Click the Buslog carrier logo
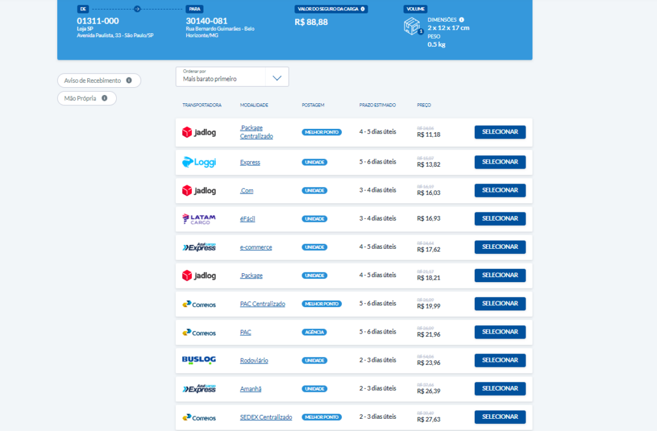This screenshot has width=657, height=431. click(x=199, y=360)
